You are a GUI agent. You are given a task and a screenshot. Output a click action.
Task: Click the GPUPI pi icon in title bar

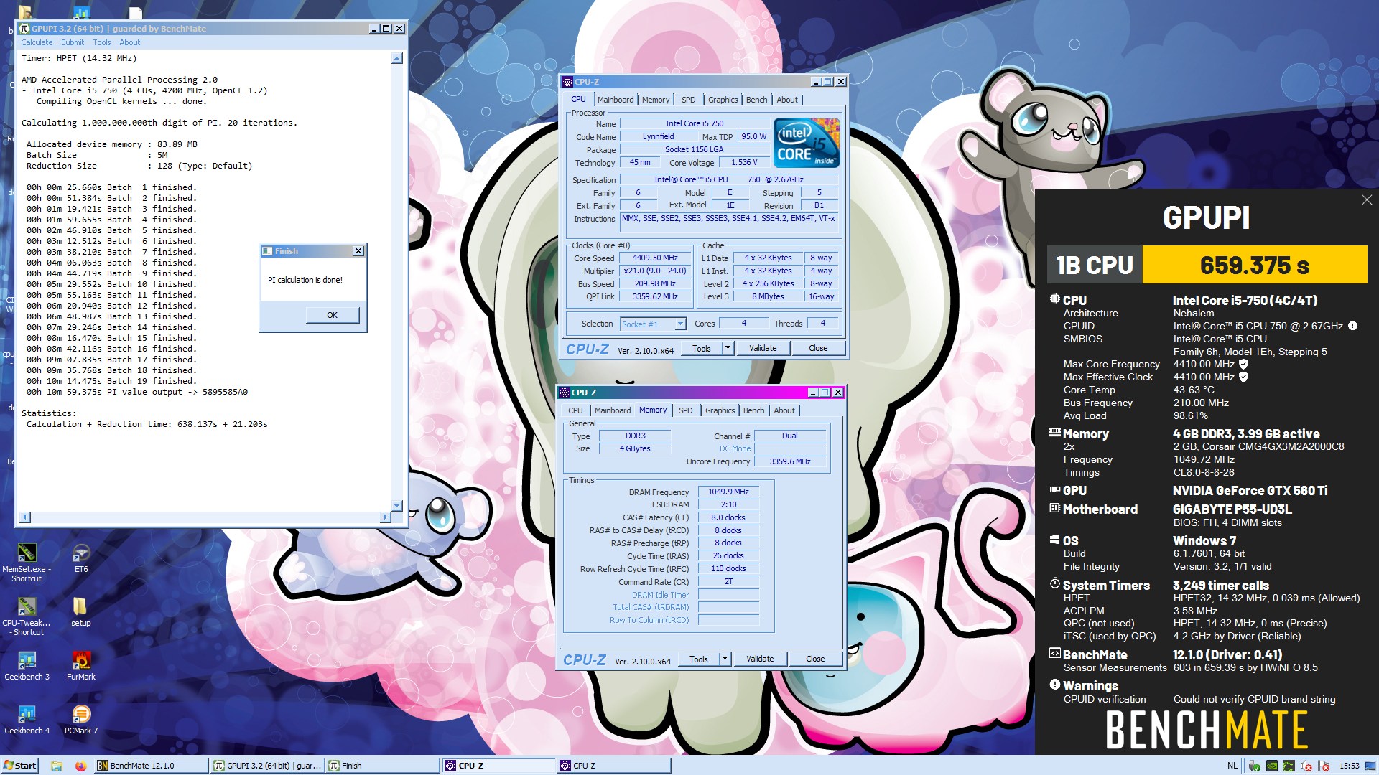pos(24,29)
